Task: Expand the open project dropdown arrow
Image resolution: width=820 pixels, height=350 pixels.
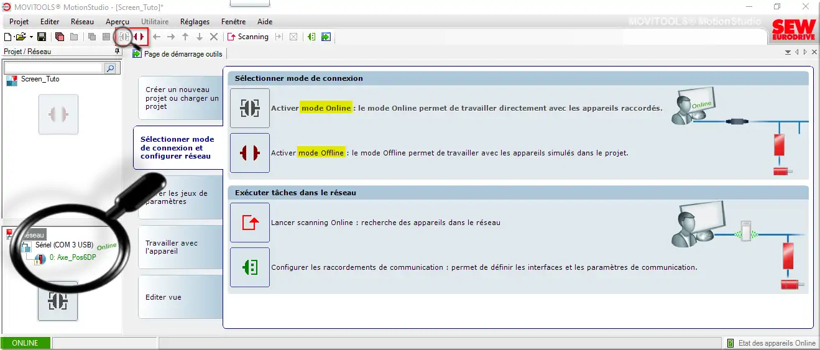Action: pos(30,37)
